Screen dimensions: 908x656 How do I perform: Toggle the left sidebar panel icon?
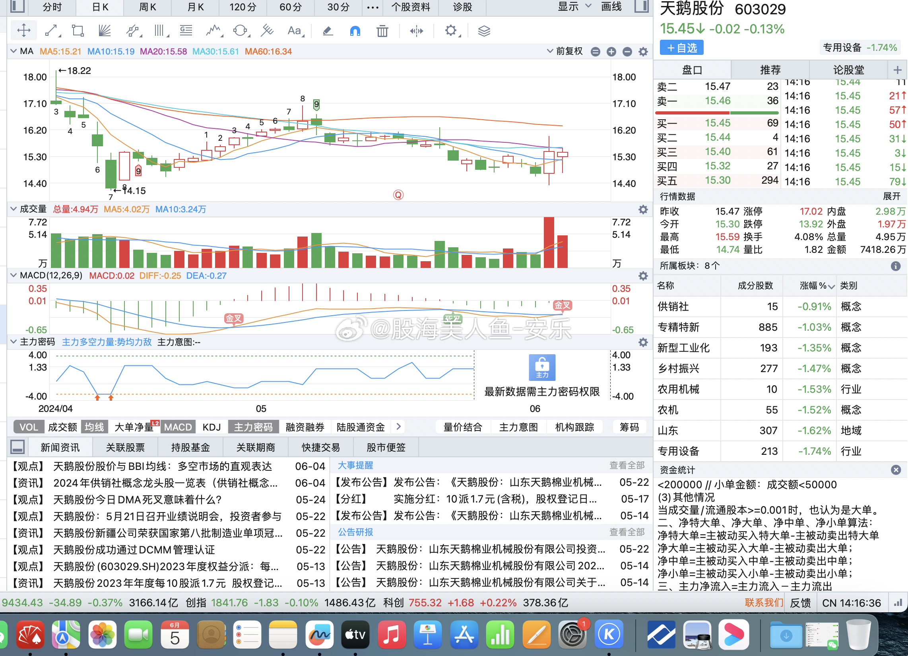17,6
